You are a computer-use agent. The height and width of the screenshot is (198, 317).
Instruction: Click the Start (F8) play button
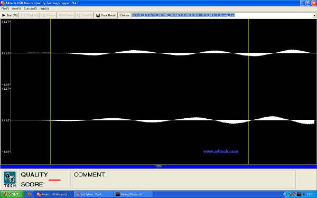click(10, 15)
